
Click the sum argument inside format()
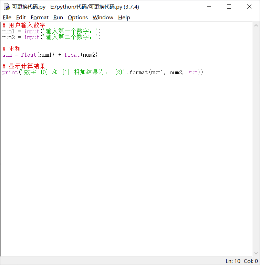[x=193, y=73]
